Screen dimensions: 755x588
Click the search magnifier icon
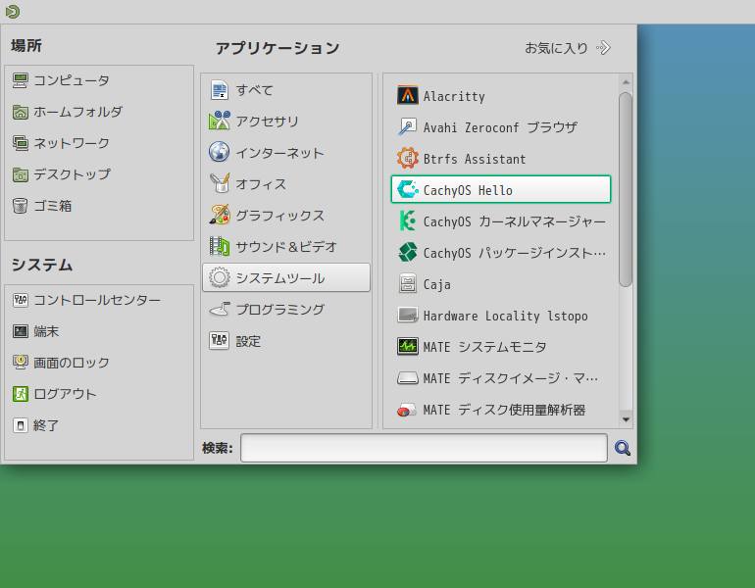pyautogui.click(x=623, y=448)
